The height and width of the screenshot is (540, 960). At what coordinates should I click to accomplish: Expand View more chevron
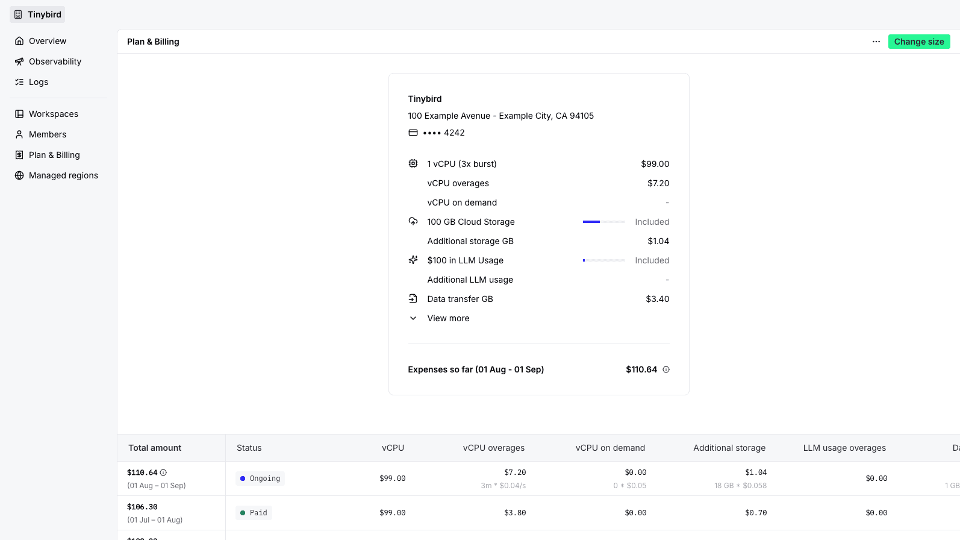tap(413, 318)
